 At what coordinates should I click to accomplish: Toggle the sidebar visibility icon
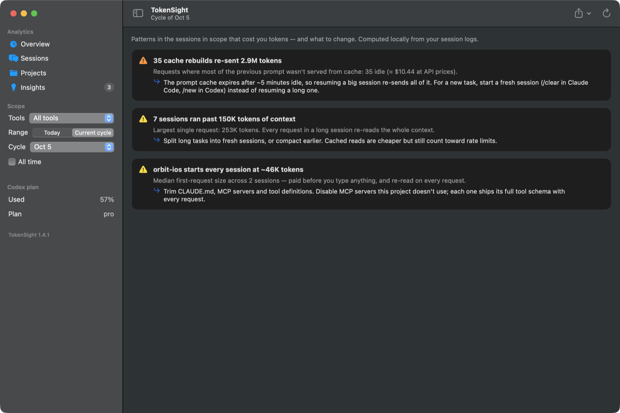138,13
